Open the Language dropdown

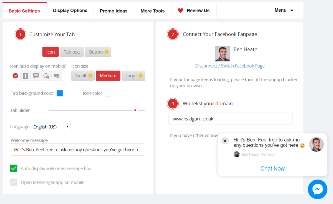pos(51,126)
